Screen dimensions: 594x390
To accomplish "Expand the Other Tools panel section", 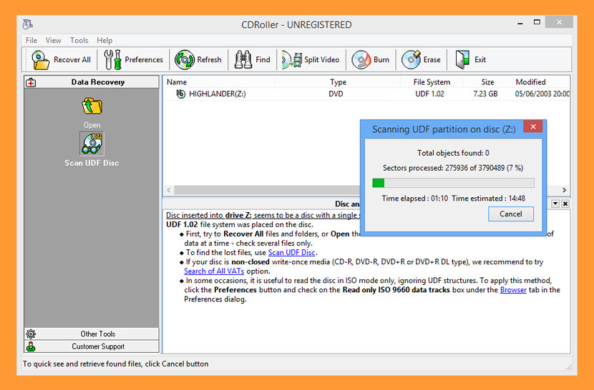I will click(92, 334).
